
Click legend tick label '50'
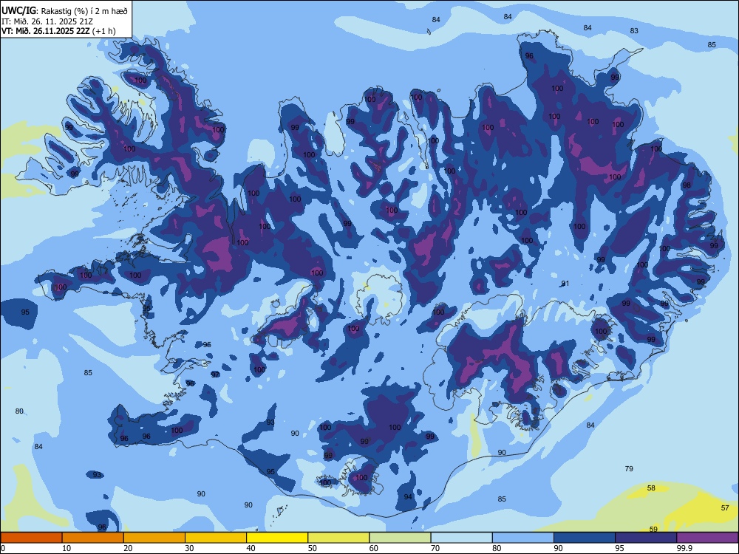312,548
